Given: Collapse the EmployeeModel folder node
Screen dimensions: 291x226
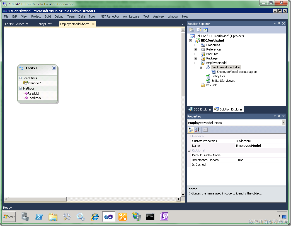Looking at the screenshot, I should 196,63.
